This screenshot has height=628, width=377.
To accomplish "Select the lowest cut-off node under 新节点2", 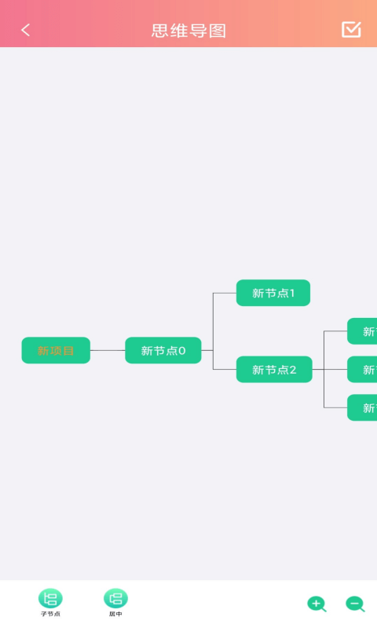I will click(362, 407).
